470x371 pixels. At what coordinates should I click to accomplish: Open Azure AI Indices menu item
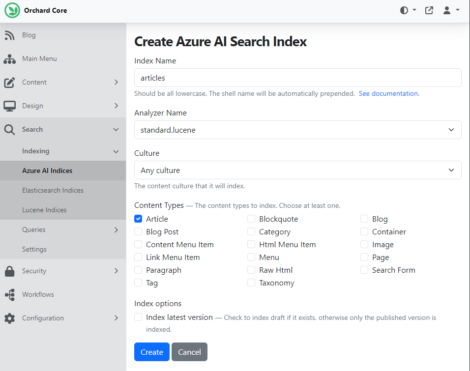pyautogui.click(x=63, y=171)
